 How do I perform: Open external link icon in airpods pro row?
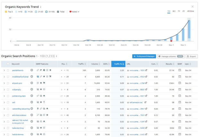[146, 83]
